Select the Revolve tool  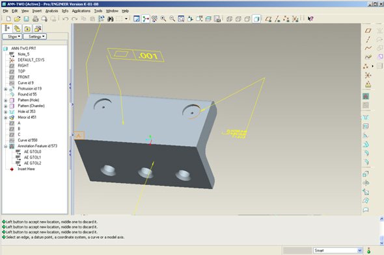[366, 183]
